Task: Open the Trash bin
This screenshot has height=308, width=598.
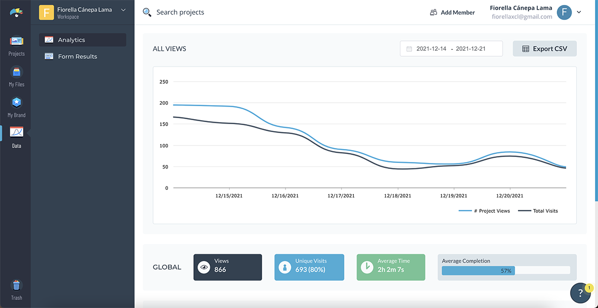Action: pyautogui.click(x=16, y=286)
